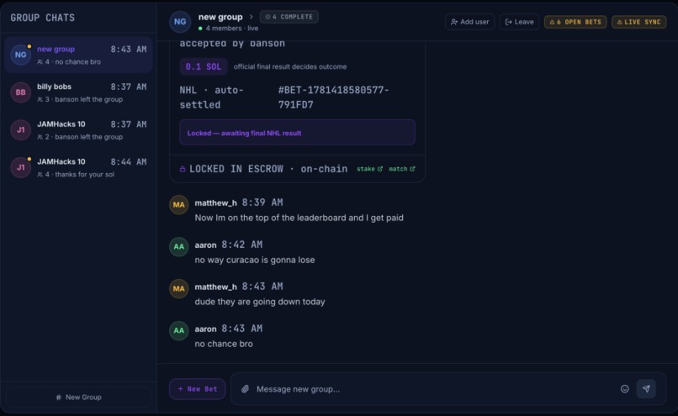Open the billy bobs BB avatar
This screenshot has width=678, height=416.
(20, 92)
